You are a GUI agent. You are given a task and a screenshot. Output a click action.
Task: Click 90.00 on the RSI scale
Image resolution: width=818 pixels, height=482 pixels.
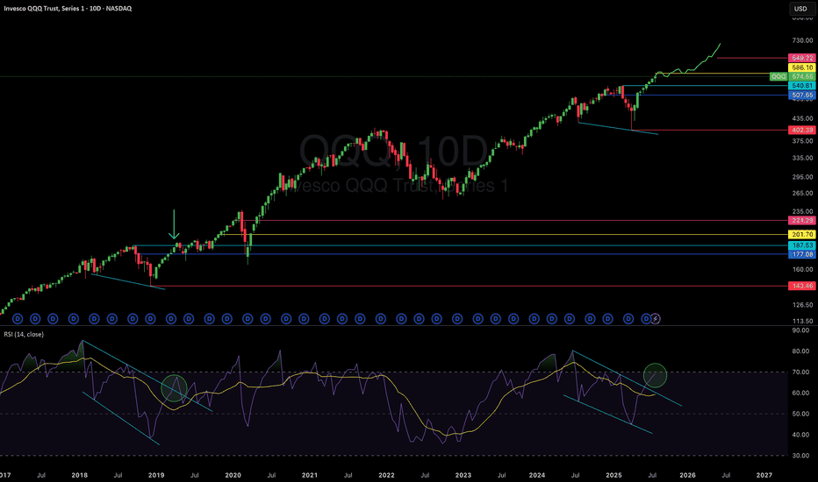click(x=800, y=330)
